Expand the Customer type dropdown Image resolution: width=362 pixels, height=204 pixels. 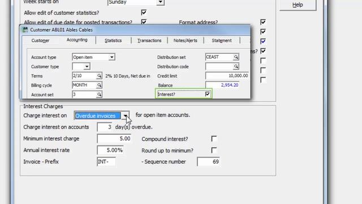tap(87, 67)
